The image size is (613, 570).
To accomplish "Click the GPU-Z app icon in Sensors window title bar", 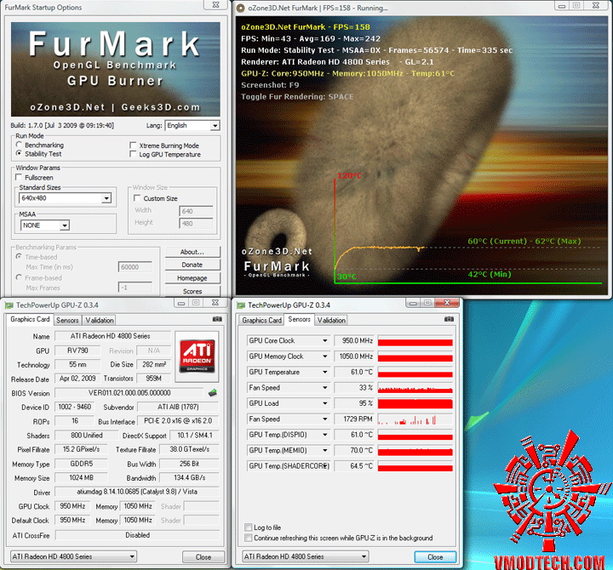I will coord(241,305).
